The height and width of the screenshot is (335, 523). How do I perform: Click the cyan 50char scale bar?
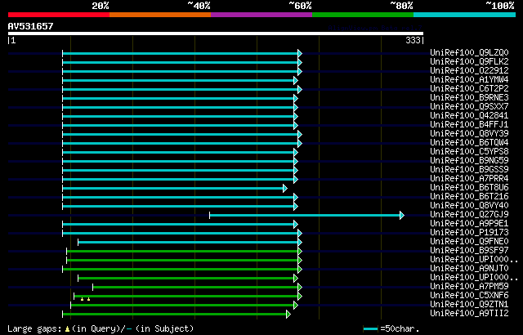tap(370, 329)
